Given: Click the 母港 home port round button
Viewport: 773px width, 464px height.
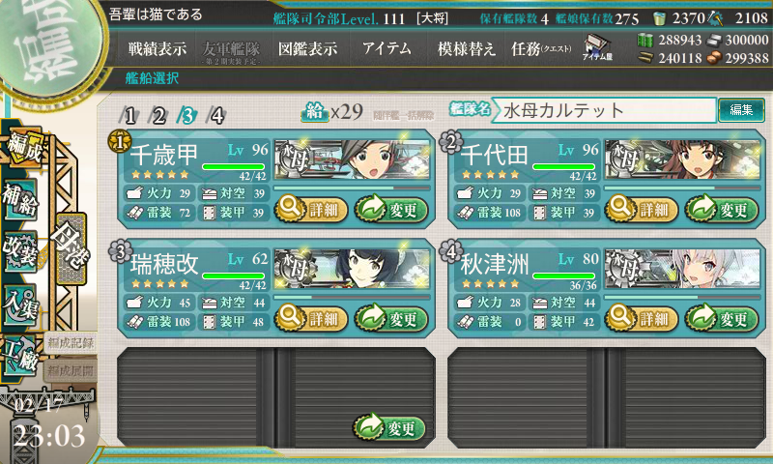Looking at the screenshot, I should coord(71,247).
